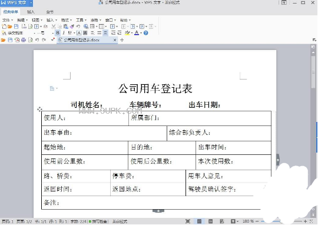The image size is (318, 225).
Task: Increase indent icon
Action: pyautogui.click(x=119, y=33)
